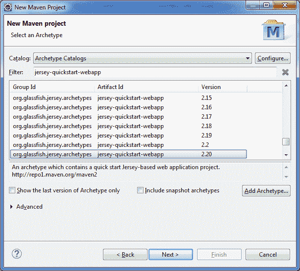Click the description box scroll down arrow
The image size is (300, 271).
pyautogui.click(x=286, y=177)
